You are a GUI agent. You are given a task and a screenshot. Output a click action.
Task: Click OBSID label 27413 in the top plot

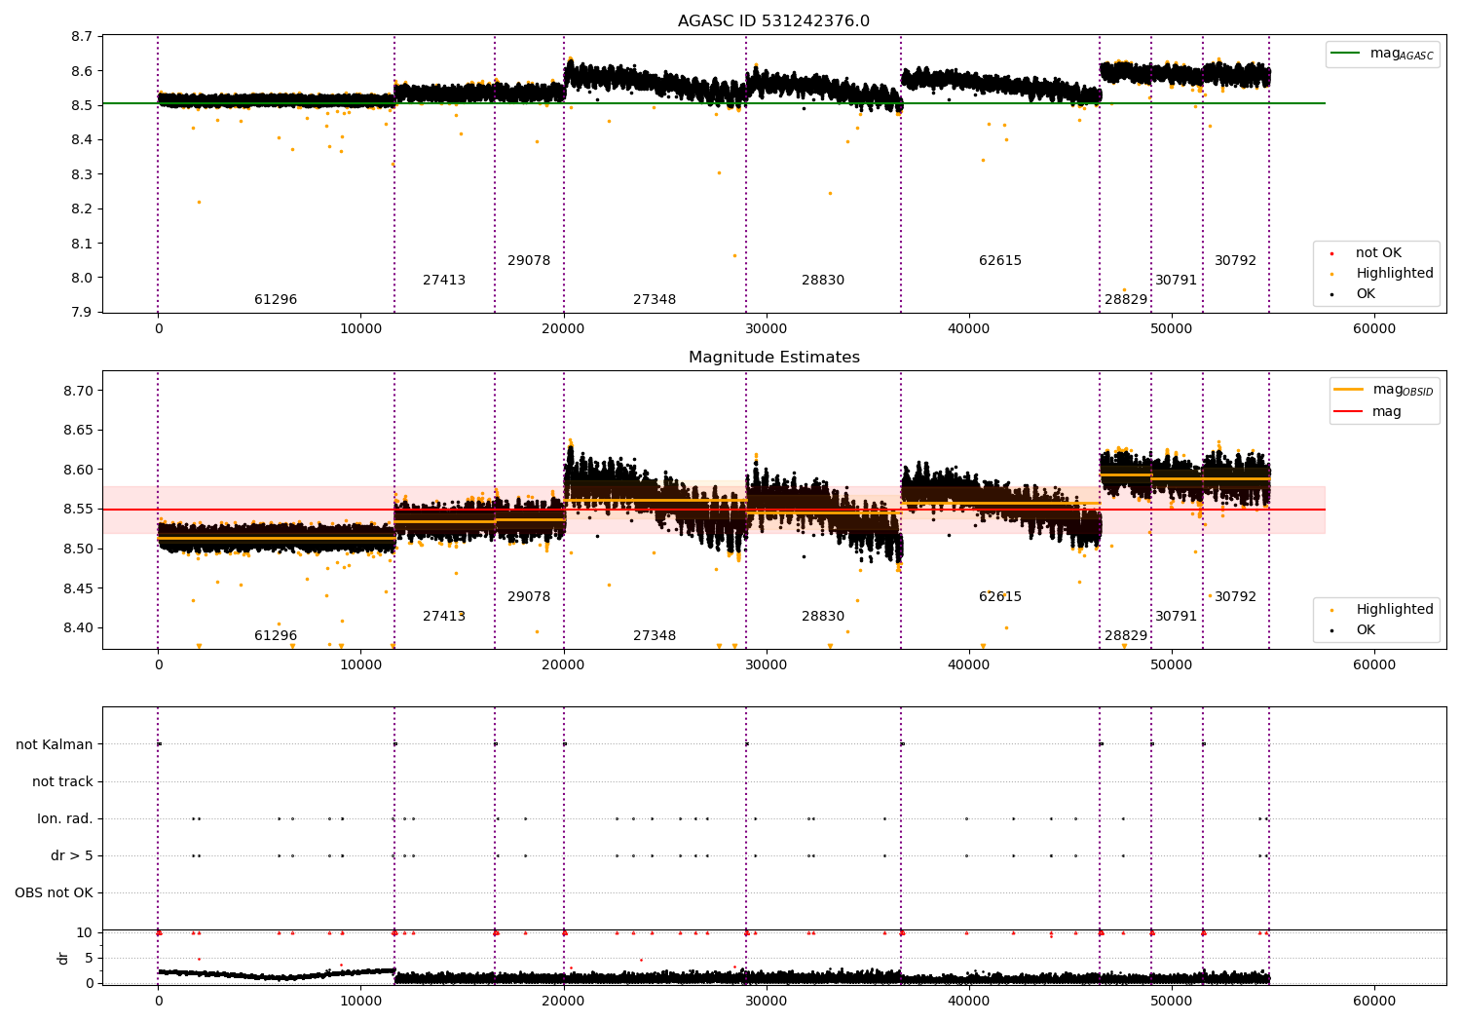tap(444, 281)
